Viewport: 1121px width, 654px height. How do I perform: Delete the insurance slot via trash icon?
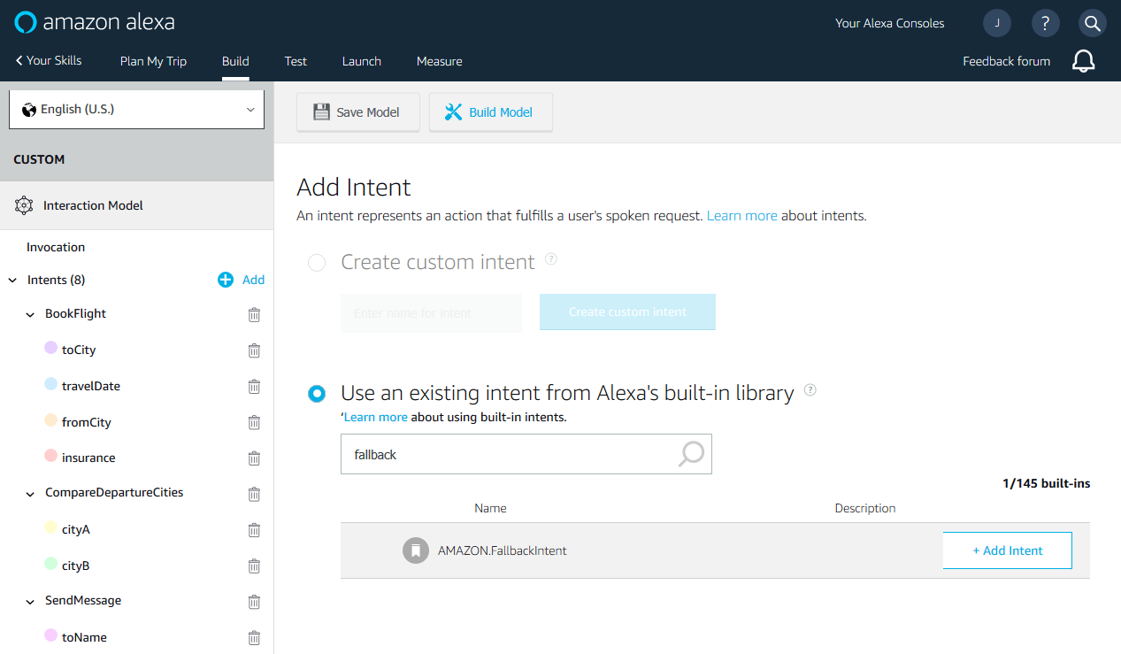click(x=254, y=458)
